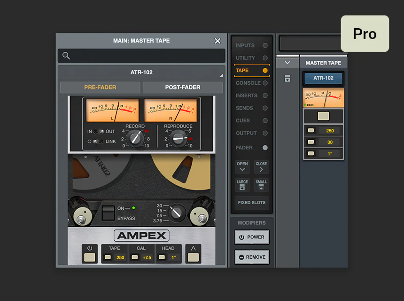Viewport: 404px width, 301px height.
Task: Click the mini VU meter thumbnail
Action: tap(323, 98)
